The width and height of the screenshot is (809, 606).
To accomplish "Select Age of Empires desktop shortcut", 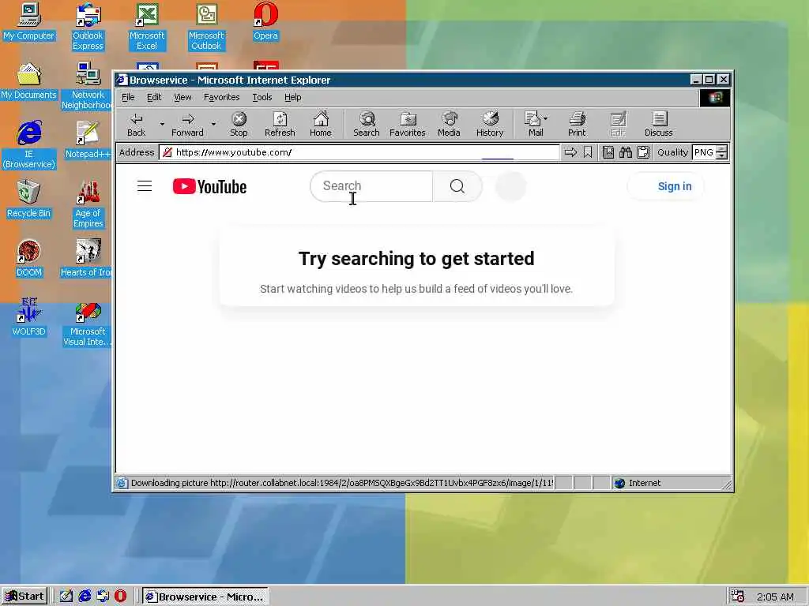I will [x=88, y=204].
